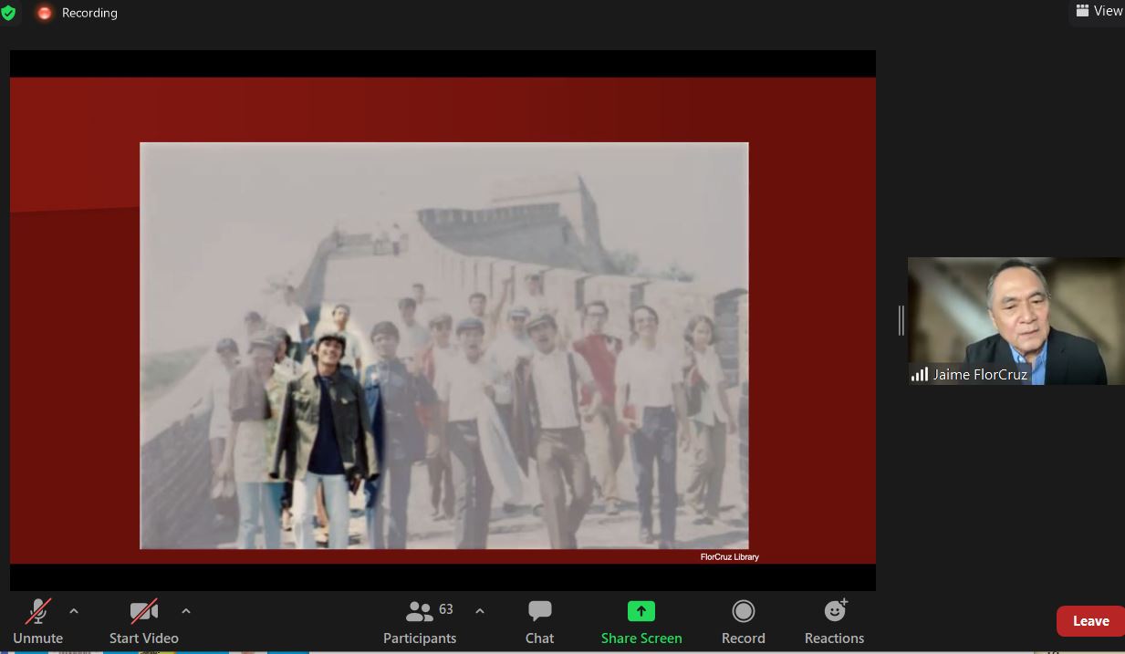This screenshot has height=654, width=1125.
Task: Click the shared Great Wall group photo
Action: [444, 346]
